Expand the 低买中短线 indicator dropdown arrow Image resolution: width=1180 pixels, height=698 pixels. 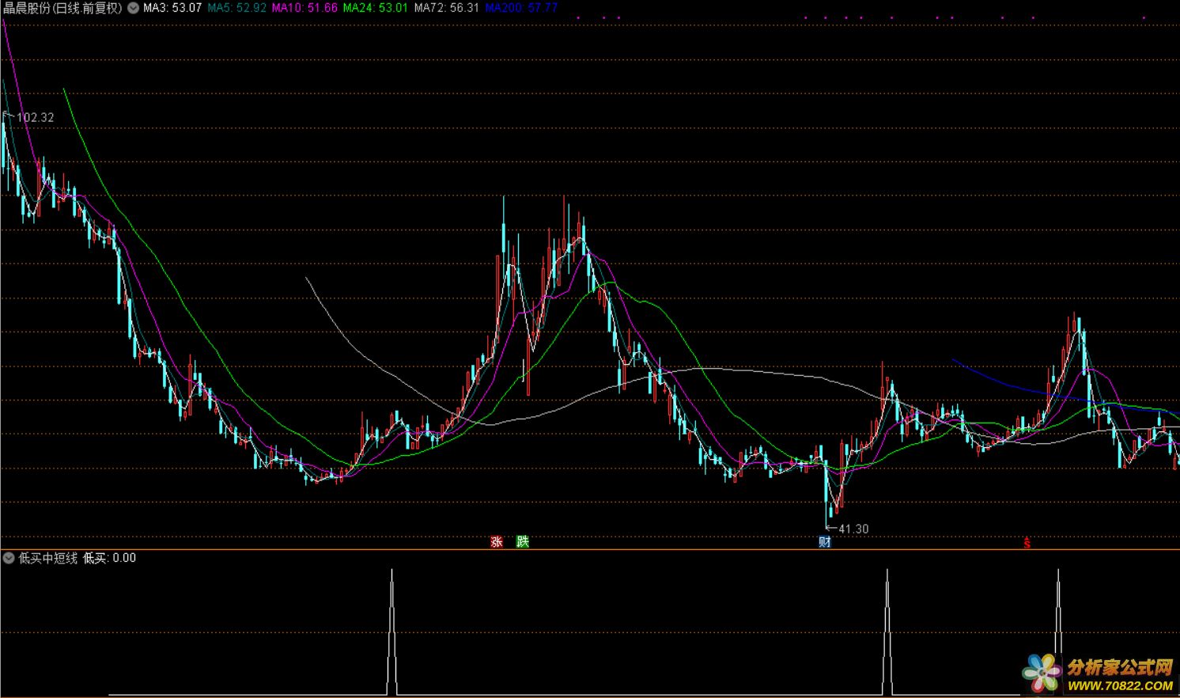pyautogui.click(x=9, y=558)
